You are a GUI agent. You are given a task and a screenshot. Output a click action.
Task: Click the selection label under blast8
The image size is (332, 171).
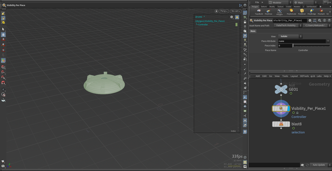point(298,132)
